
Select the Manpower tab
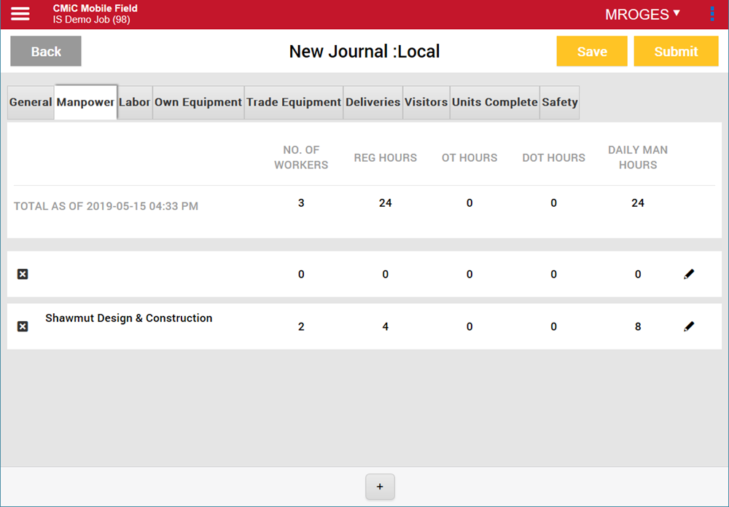[x=85, y=102]
